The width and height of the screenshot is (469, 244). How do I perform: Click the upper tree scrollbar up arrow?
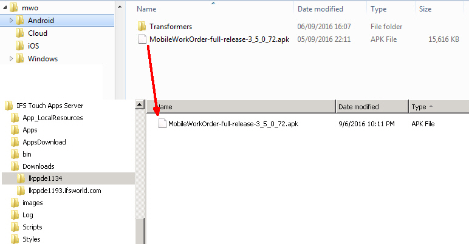pyautogui.click(x=120, y=7)
